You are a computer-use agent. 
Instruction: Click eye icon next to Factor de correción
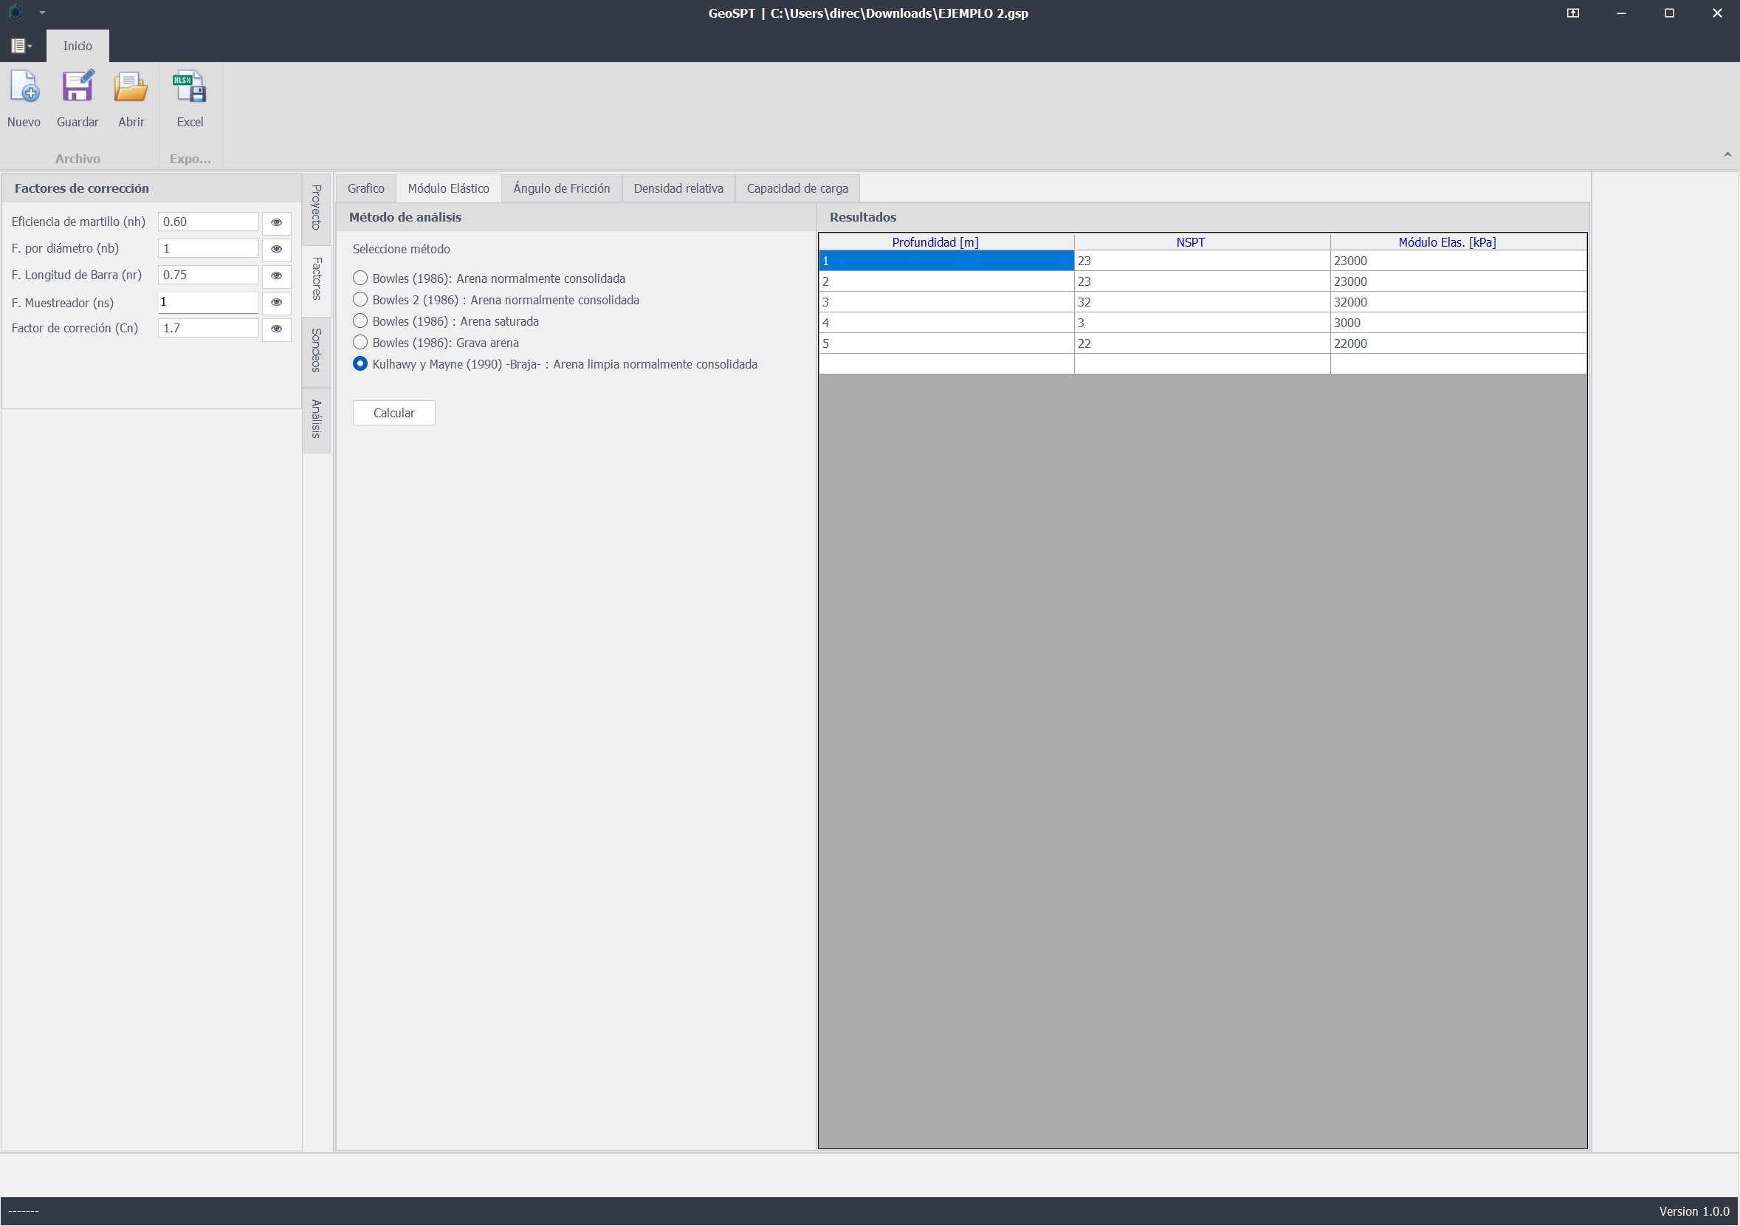pos(277,329)
